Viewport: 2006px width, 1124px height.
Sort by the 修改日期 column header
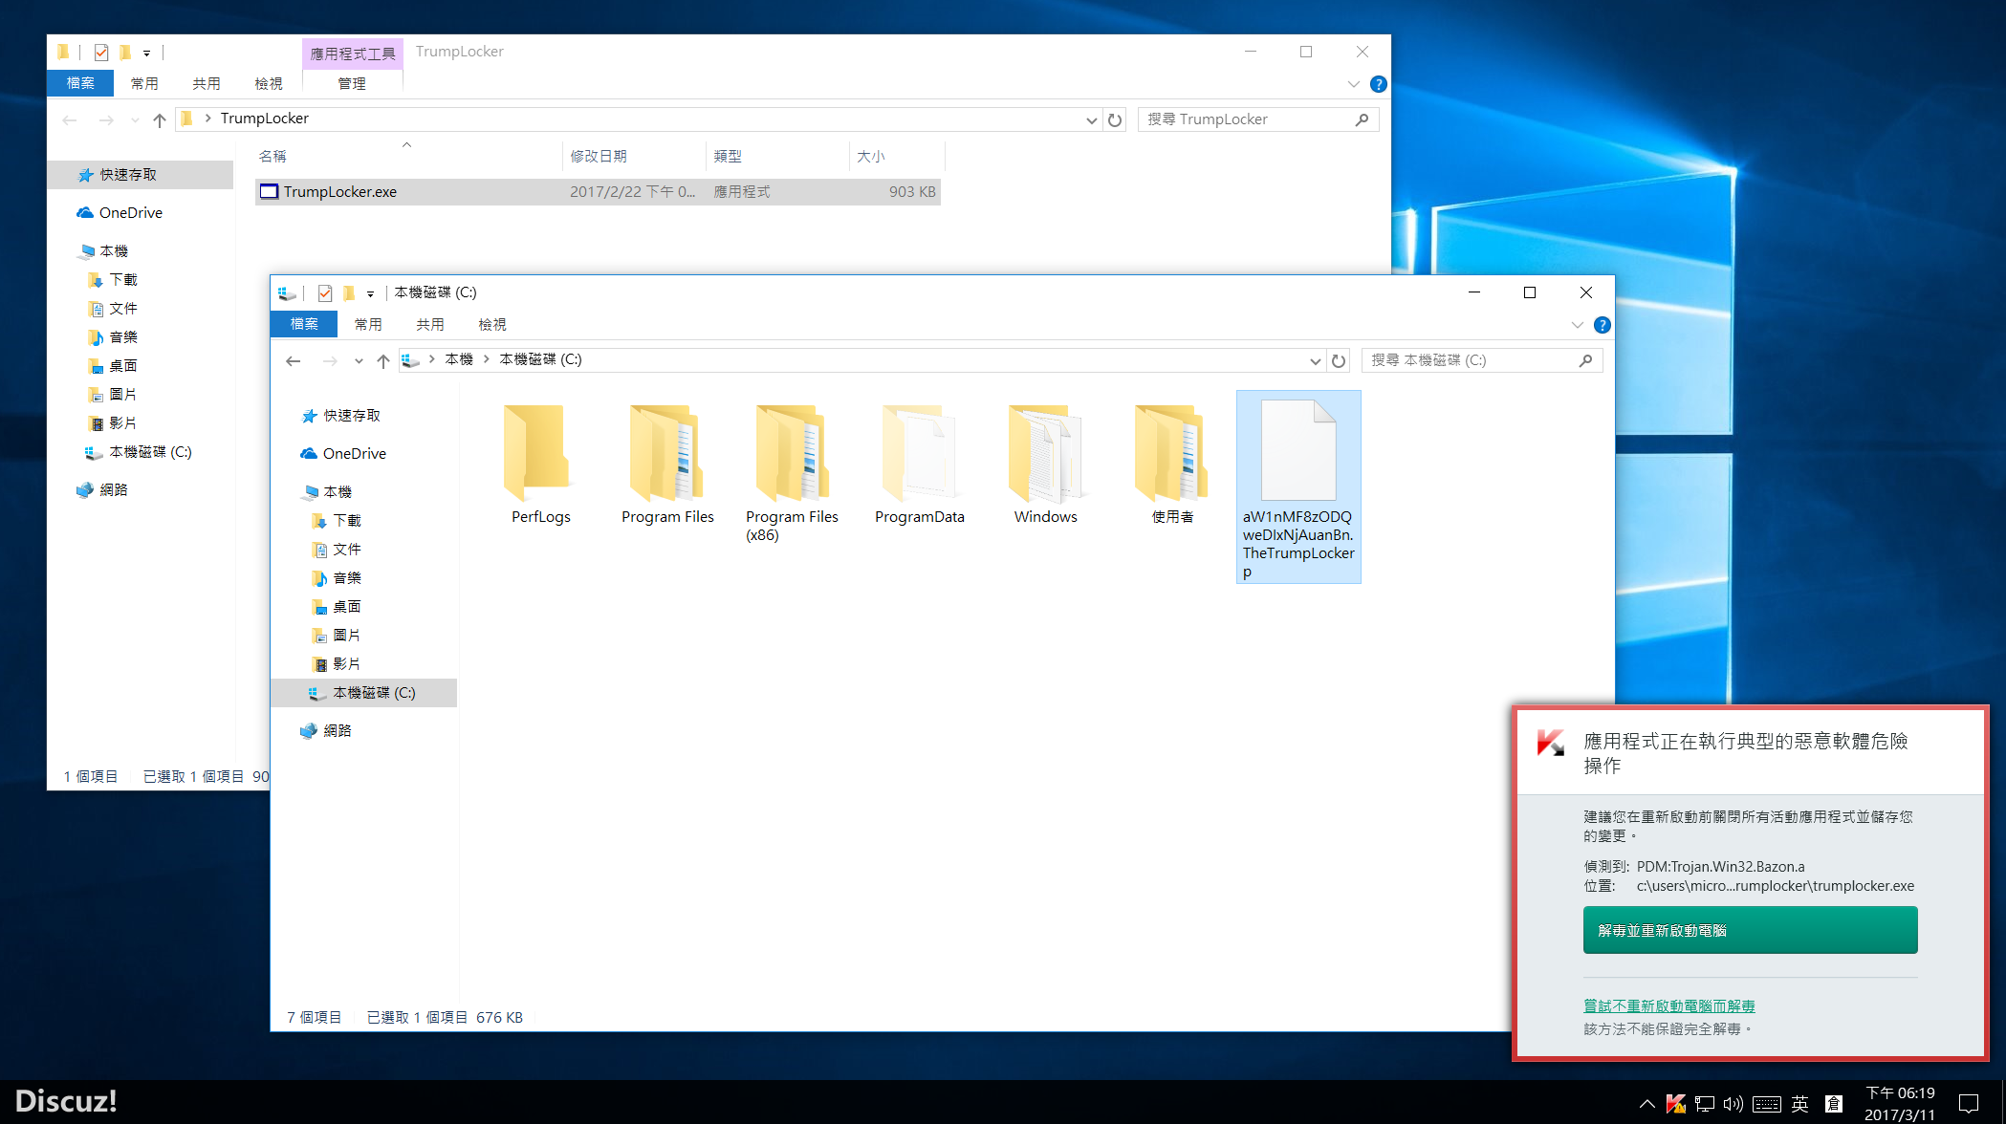[x=634, y=156]
